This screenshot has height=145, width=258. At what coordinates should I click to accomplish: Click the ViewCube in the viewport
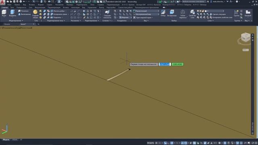pos(246,37)
